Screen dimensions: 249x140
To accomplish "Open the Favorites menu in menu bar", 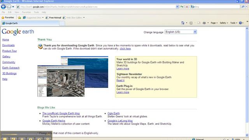I will pos(26,12).
